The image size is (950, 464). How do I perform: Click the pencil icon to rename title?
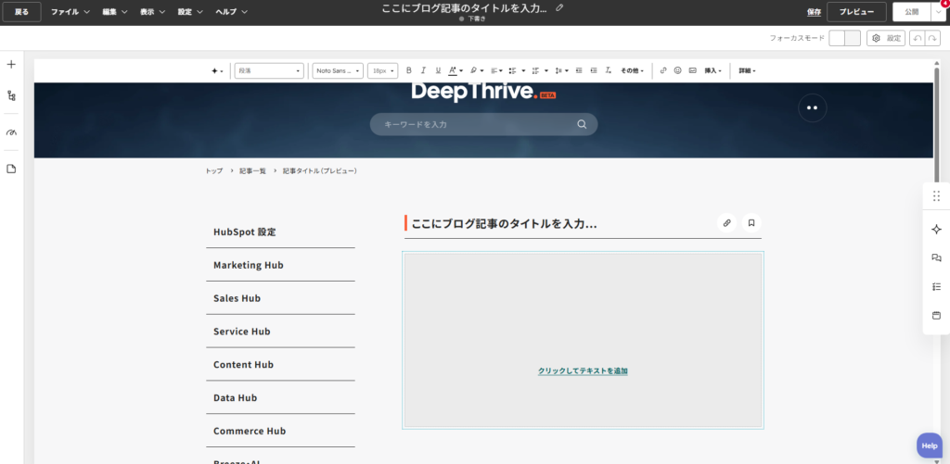[x=559, y=7]
